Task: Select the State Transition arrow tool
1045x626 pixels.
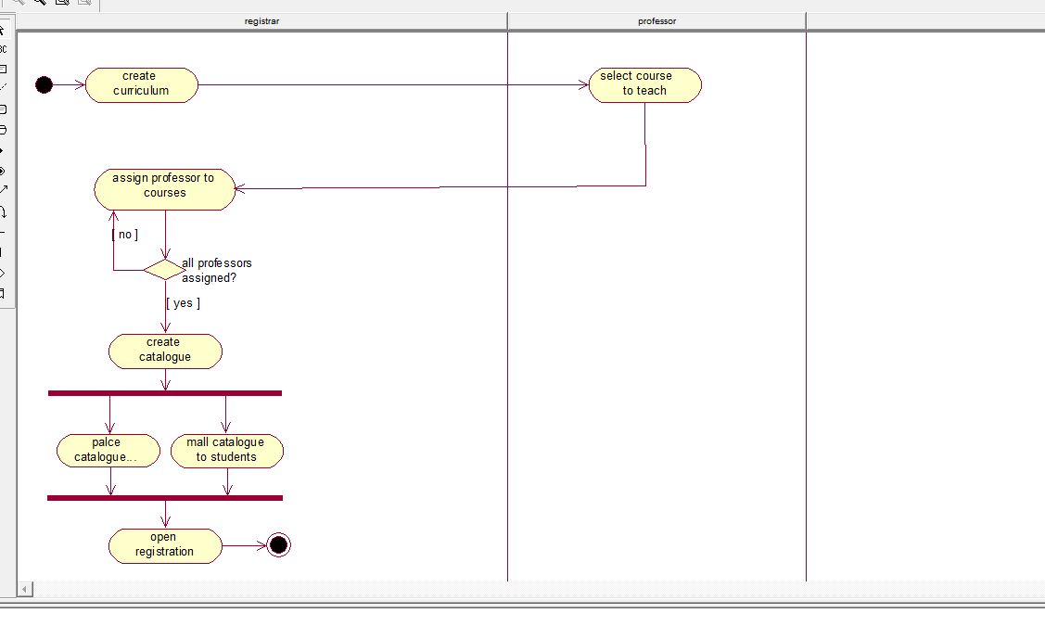Action: (x=3, y=190)
